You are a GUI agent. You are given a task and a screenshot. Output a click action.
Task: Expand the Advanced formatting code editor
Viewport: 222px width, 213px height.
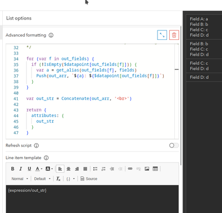click(162, 35)
